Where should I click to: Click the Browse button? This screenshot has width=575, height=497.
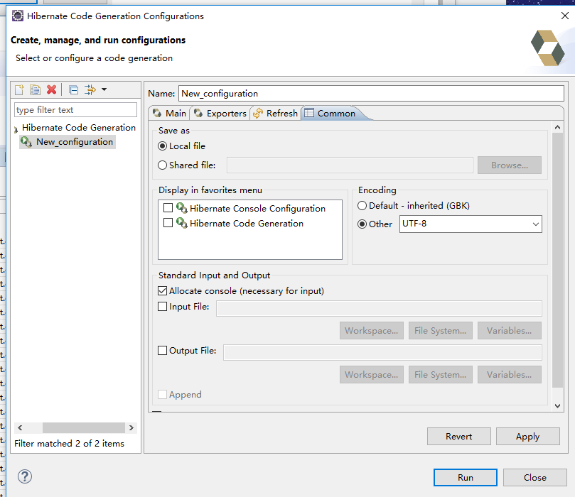pos(510,165)
